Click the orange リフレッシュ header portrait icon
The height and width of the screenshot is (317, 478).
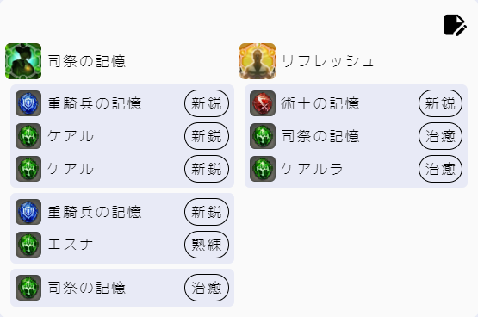(258, 61)
